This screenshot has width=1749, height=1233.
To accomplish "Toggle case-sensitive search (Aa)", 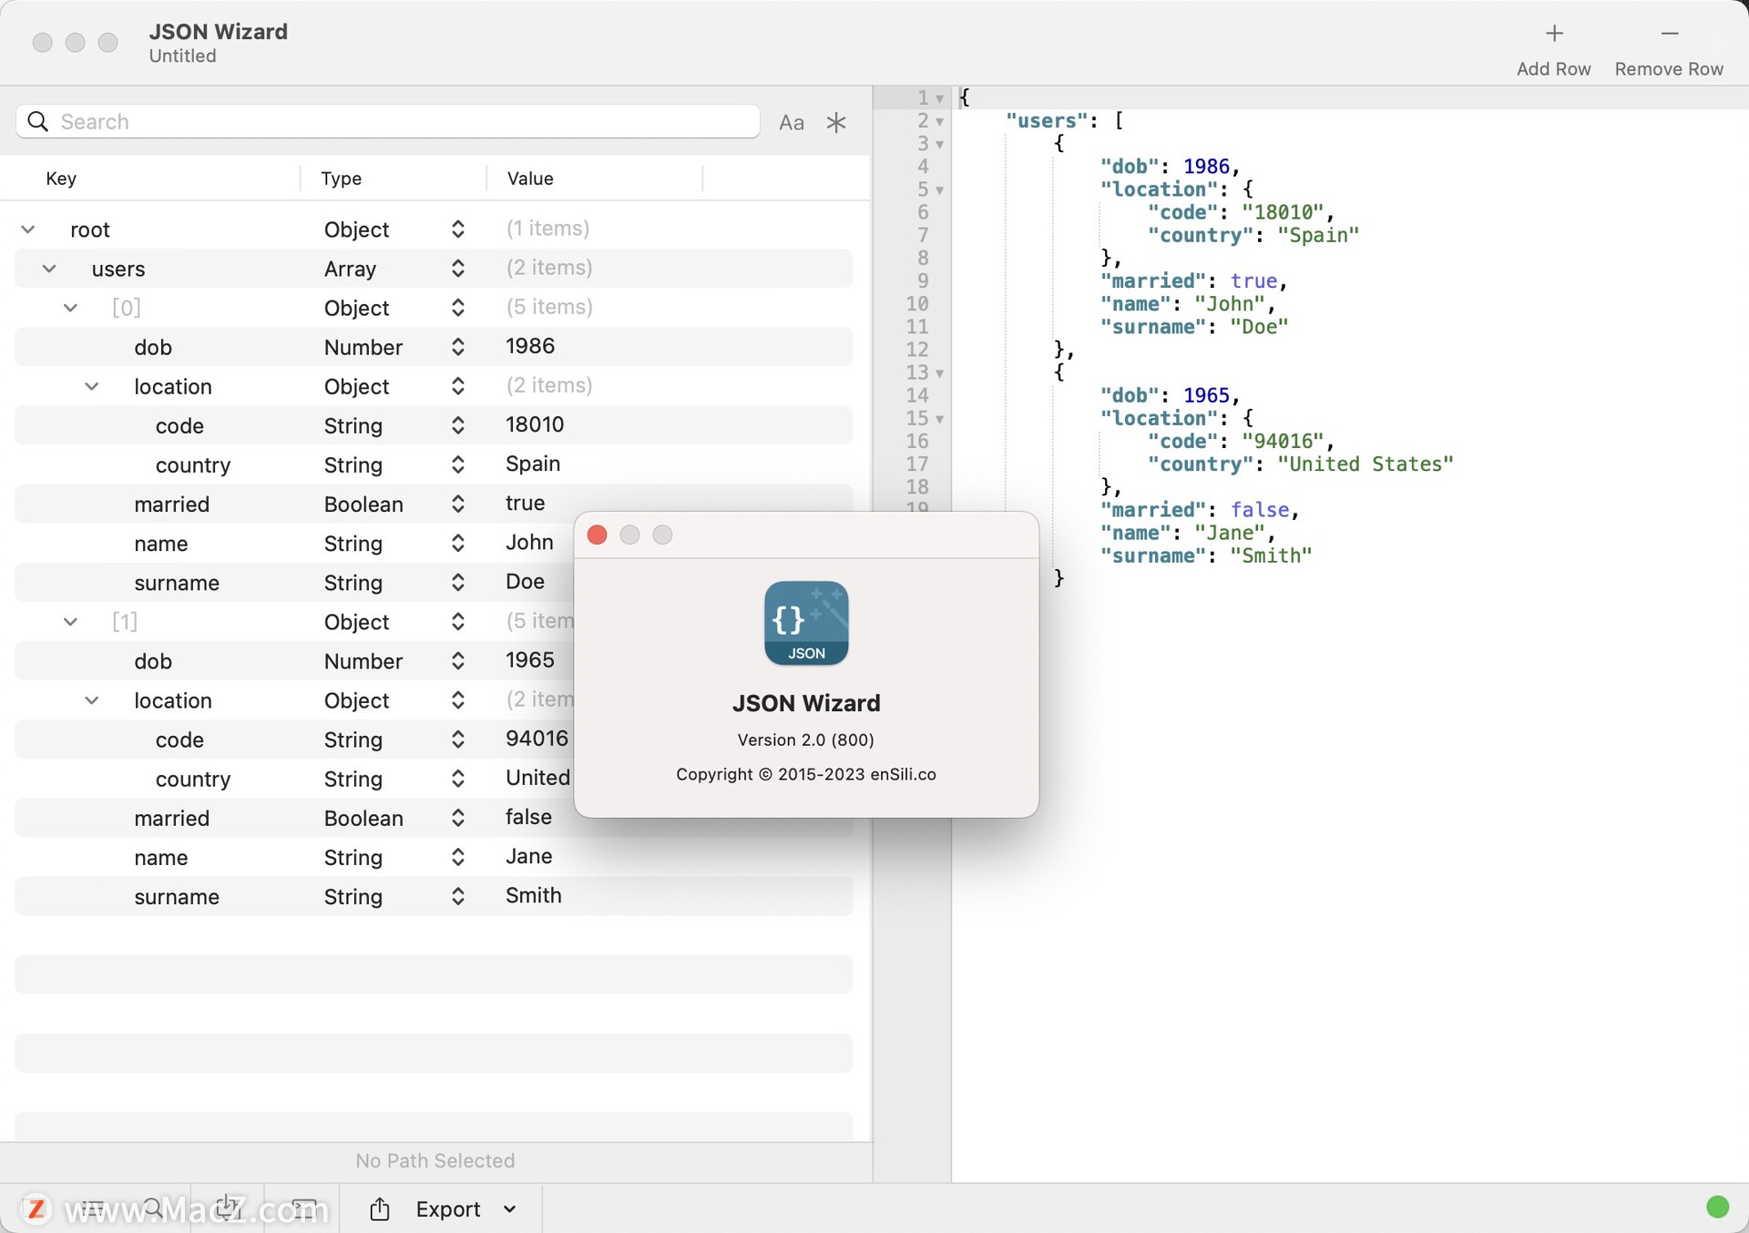I will click(792, 123).
